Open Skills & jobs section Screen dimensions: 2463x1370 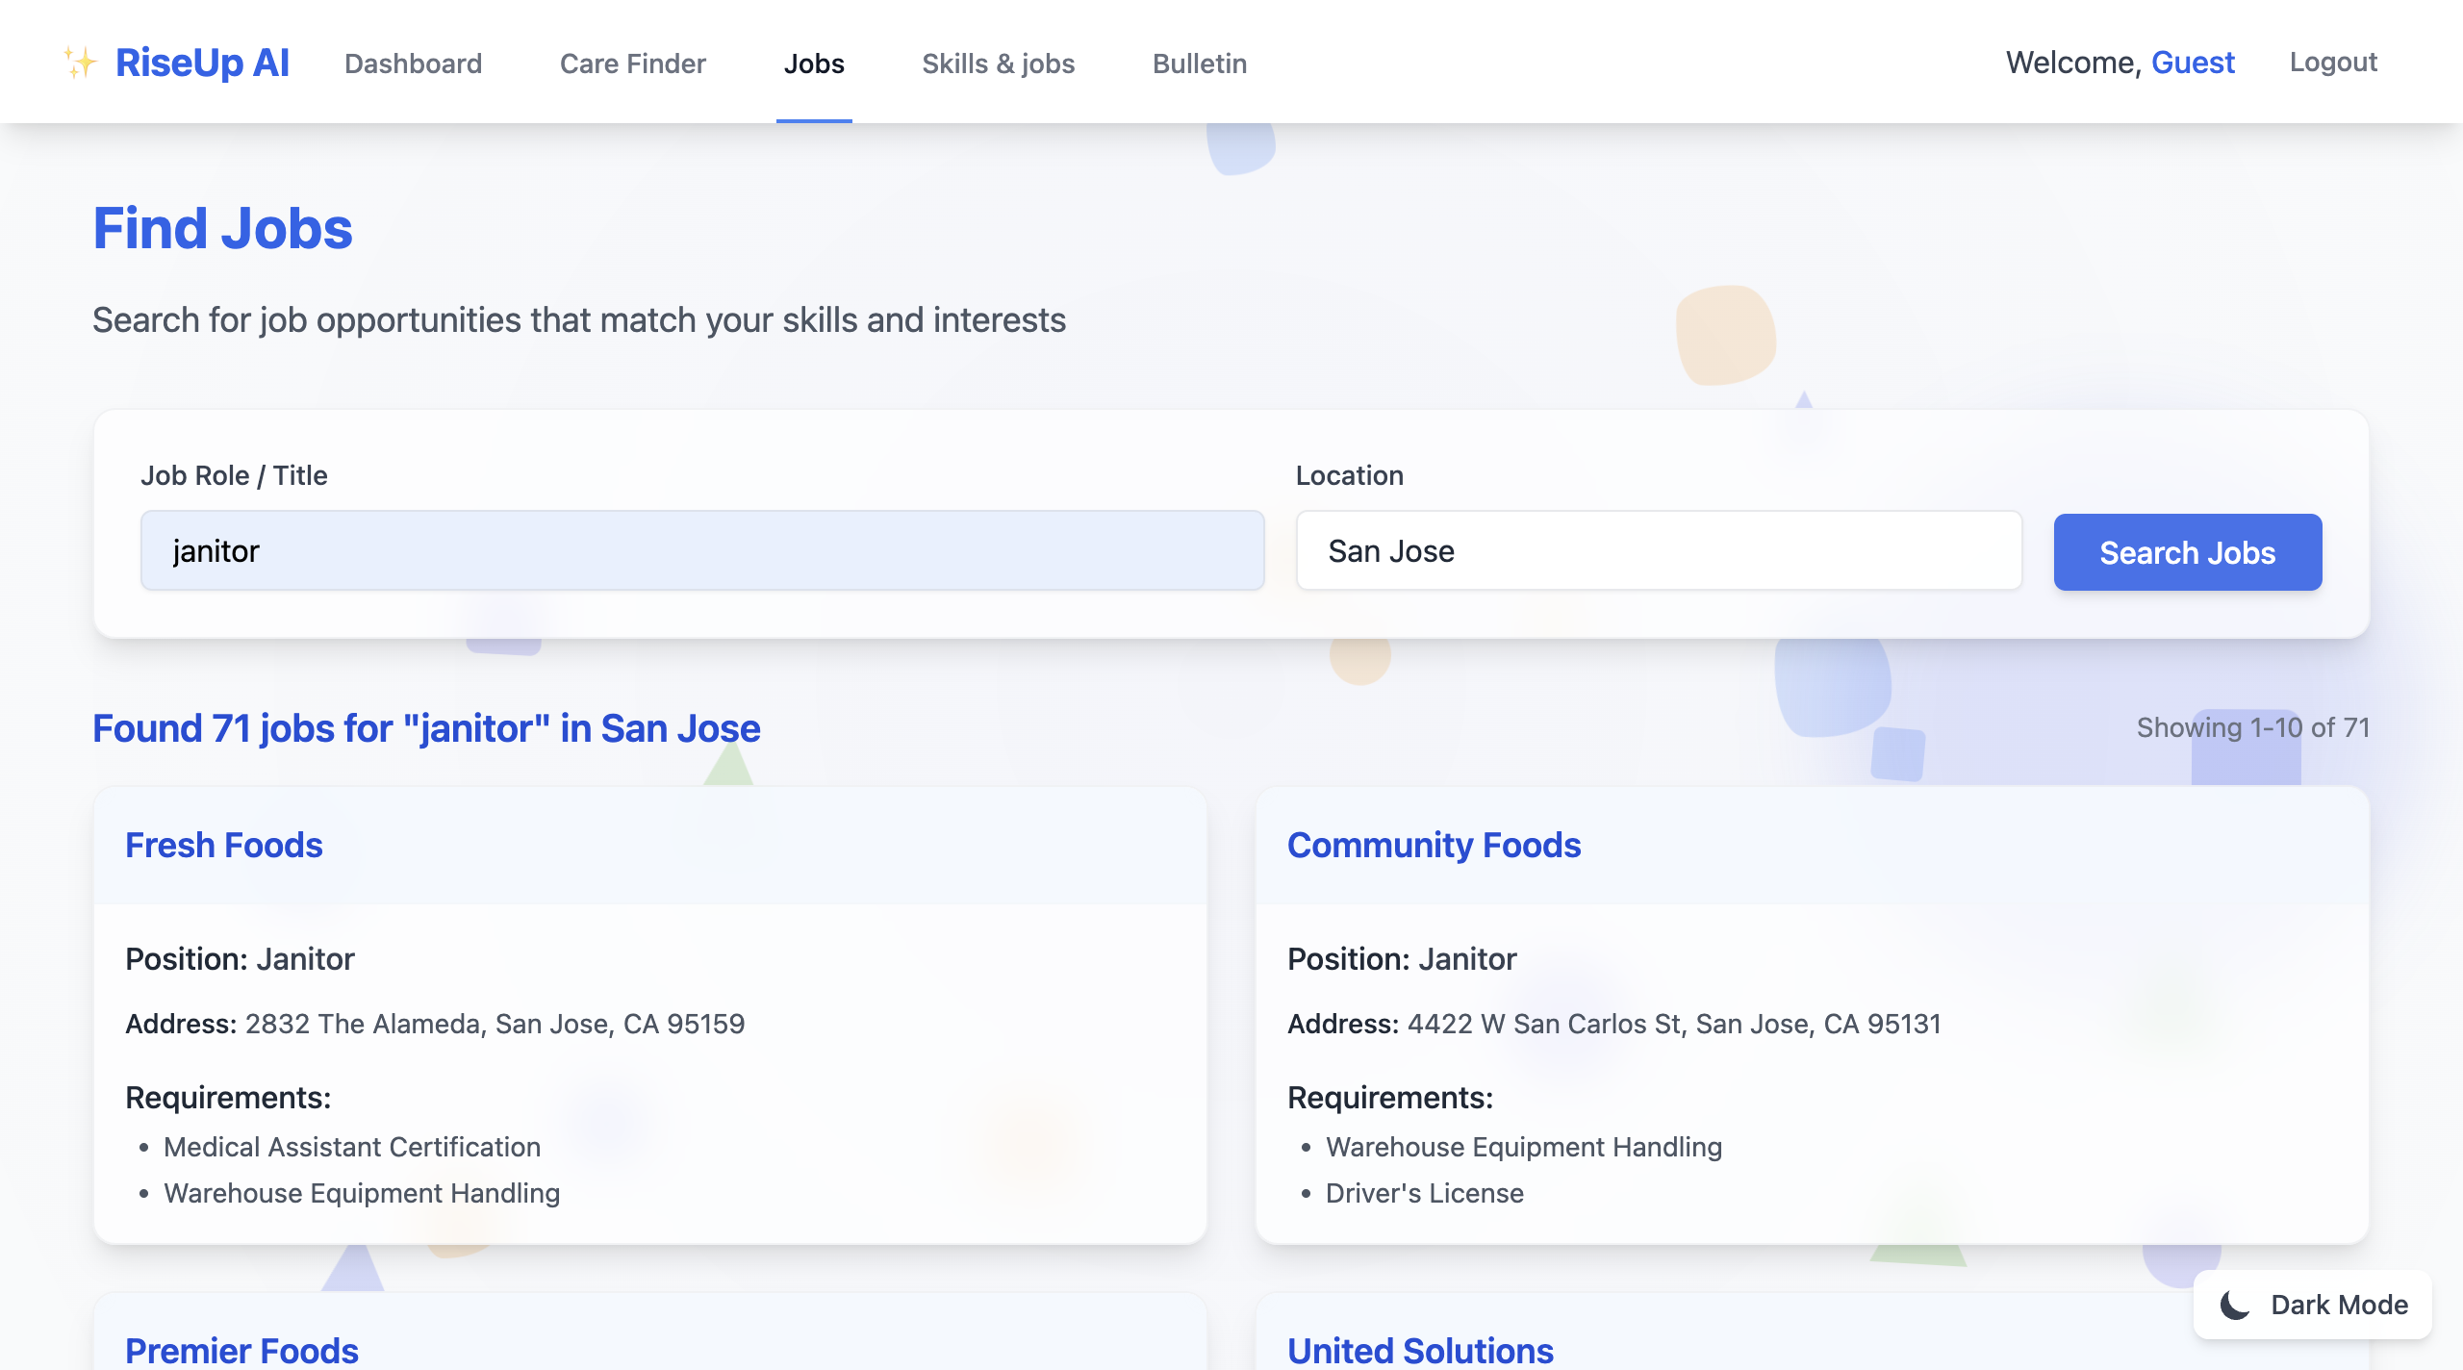(x=998, y=63)
